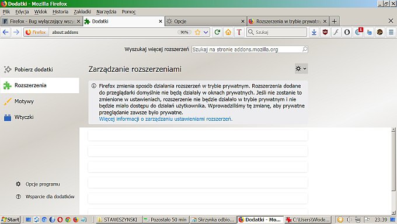Open the extension icon with red badge 1
The height and width of the screenshot is (224, 397).
point(358,32)
